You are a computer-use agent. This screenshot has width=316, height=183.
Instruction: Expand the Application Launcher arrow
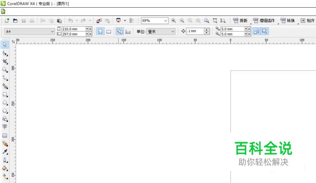click(x=125, y=20)
